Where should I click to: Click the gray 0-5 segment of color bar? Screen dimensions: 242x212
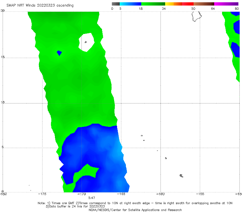(x=116, y=4)
